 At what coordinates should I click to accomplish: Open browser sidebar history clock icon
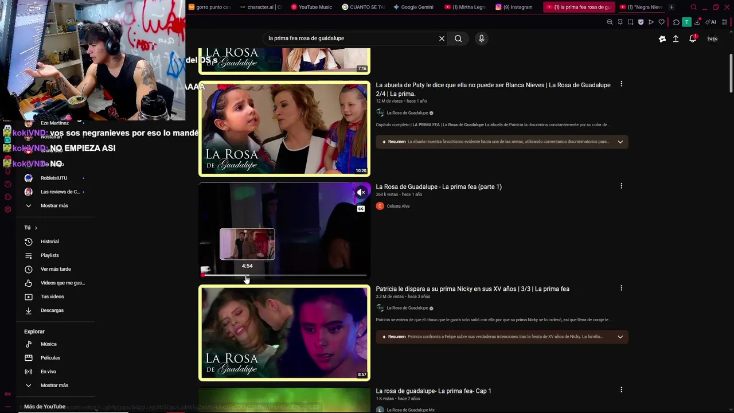pyautogui.click(x=7, y=184)
